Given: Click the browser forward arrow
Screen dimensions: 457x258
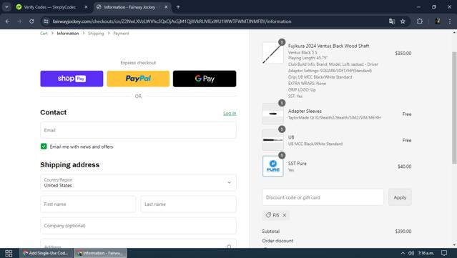Looking at the screenshot, I should click(19, 21).
